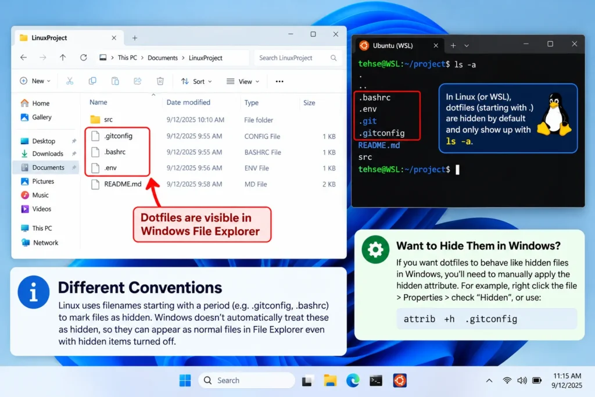Screen dimensions: 595x397
Task: Click the search magnifier in Search LinuxProject box
Action: (x=334, y=58)
